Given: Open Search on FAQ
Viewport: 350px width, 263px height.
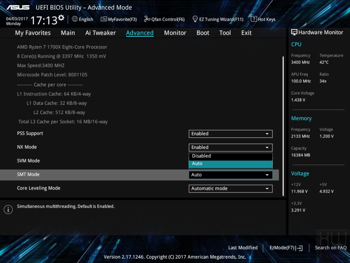Looking at the screenshot, I should (331, 247).
